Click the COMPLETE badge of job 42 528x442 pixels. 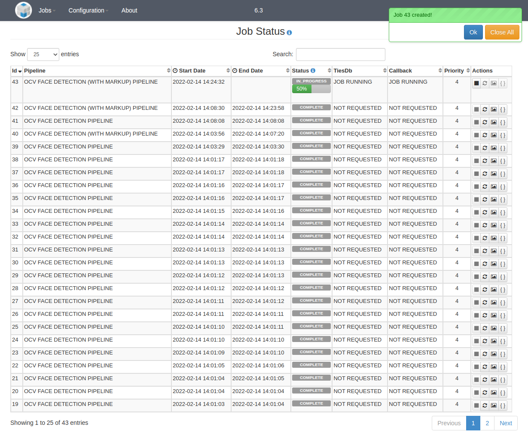pos(311,108)
